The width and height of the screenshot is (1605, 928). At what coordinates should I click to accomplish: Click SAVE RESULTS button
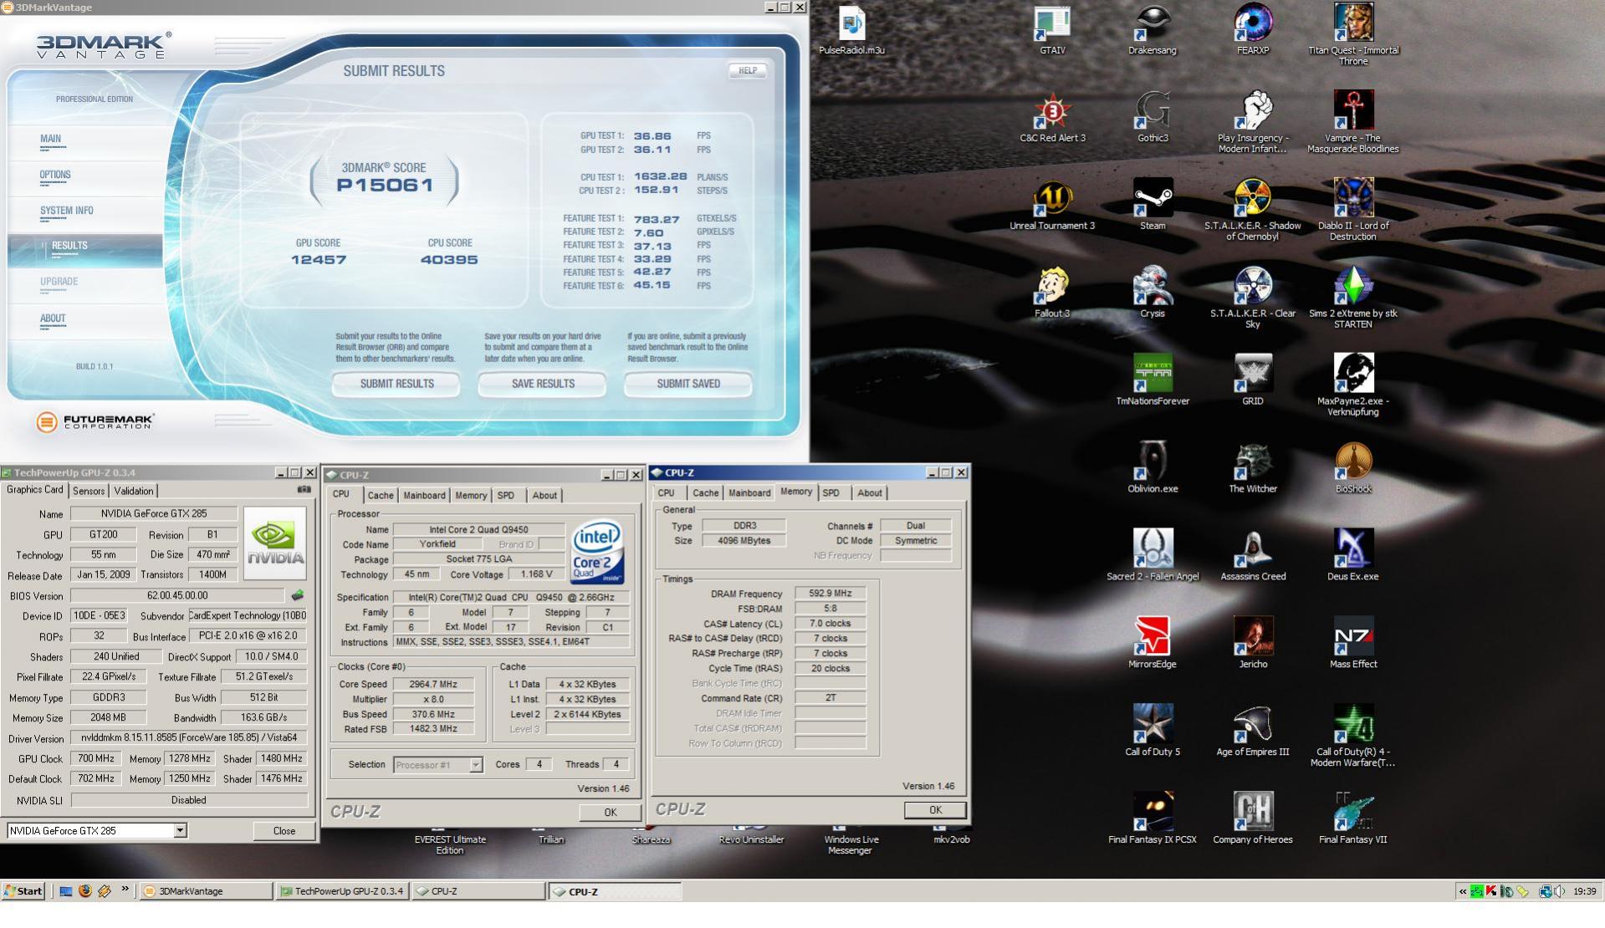pyautogui.click(x=543, y=384)
